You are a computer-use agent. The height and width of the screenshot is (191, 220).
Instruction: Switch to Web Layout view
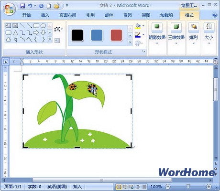point(132,187)
